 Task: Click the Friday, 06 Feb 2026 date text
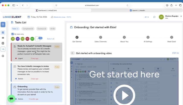[x=39, y=17]
